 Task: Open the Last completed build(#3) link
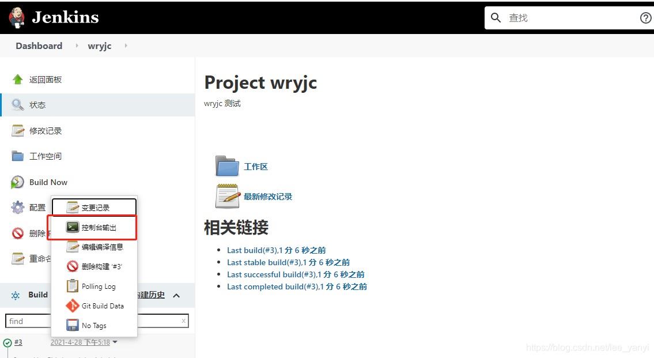pyautogui.click(x=297, y=287)
